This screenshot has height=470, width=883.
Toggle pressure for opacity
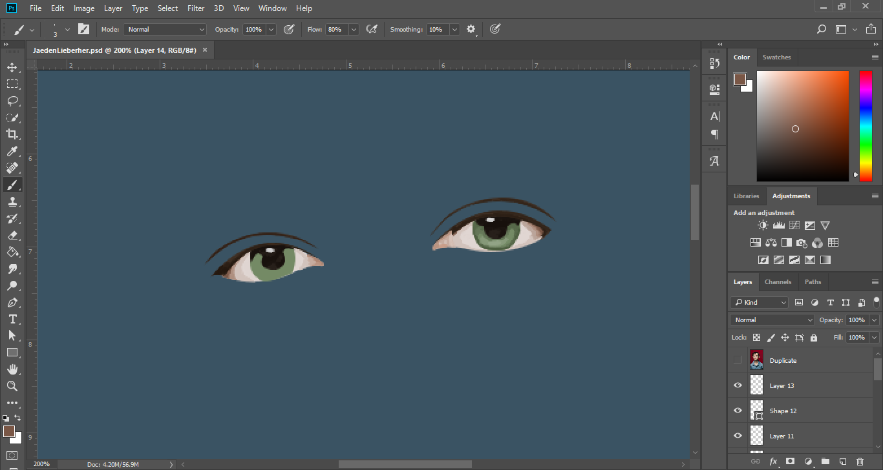point(289,29)
